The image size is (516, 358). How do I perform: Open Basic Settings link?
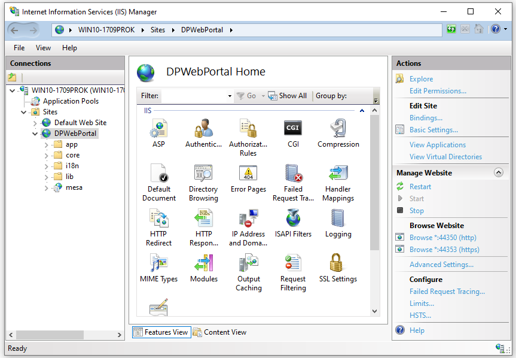point(433,130)
